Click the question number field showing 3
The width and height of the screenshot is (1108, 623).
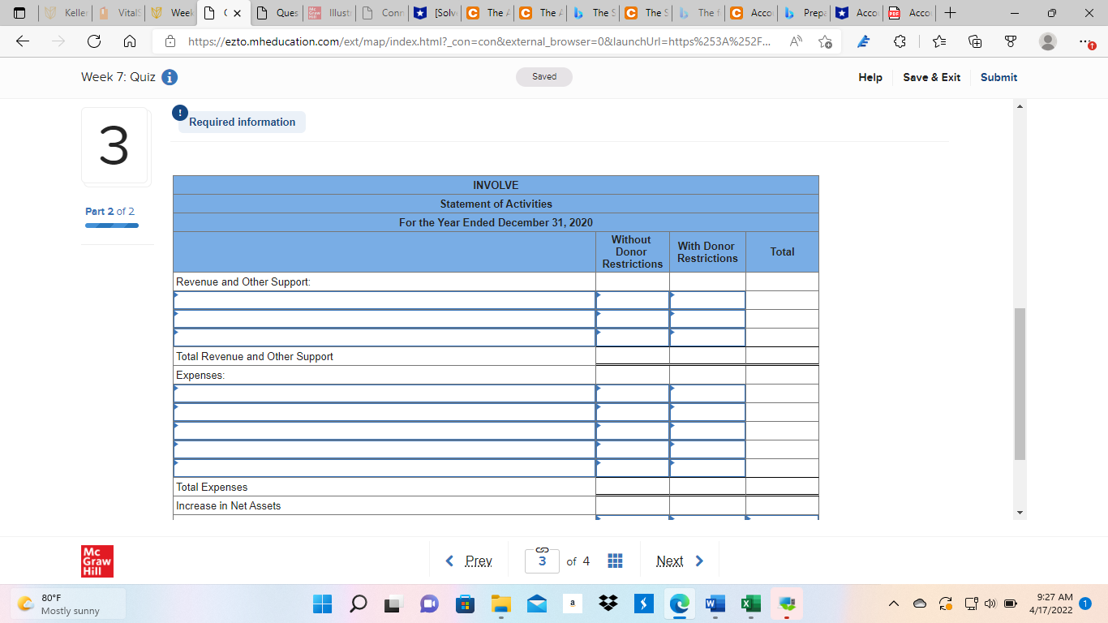click(542, 561)
